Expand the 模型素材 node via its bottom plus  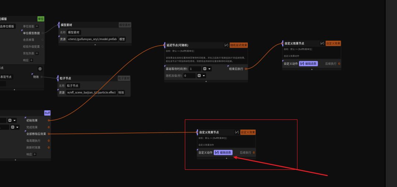(x=95, y=45)
